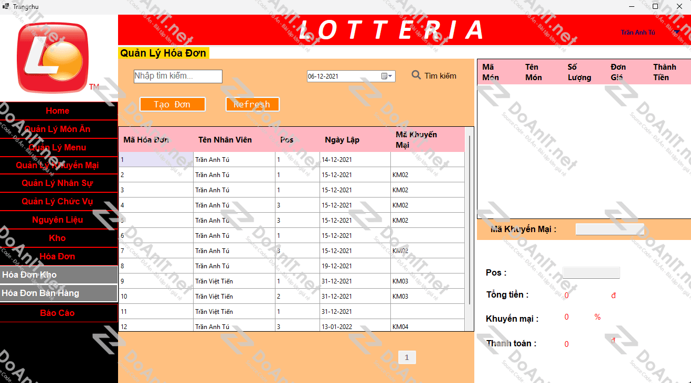Open the Nguyên Liệu sidebar section
This screenshot has height=383, width=691.
58,220
